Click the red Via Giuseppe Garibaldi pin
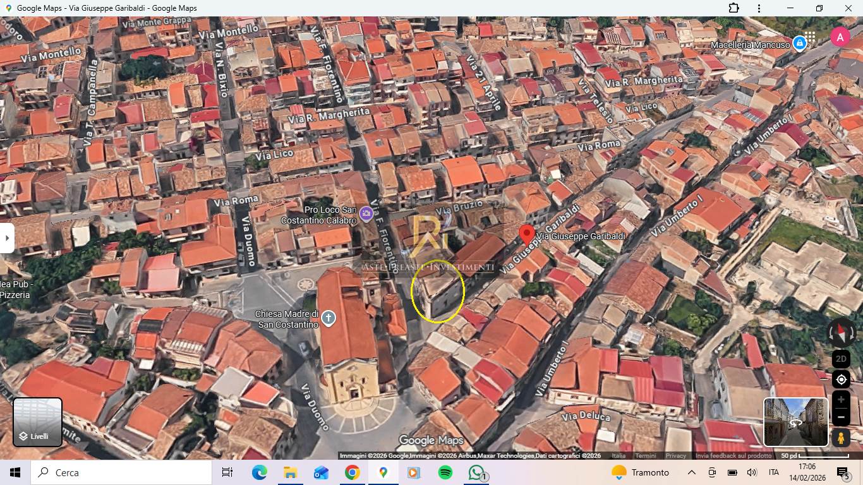Screen dimensions: 863x485 (x=526, y=235)
